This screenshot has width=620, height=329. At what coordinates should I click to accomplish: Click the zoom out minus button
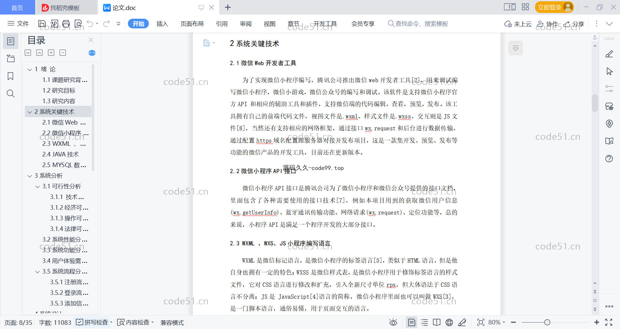click(513, 322)
